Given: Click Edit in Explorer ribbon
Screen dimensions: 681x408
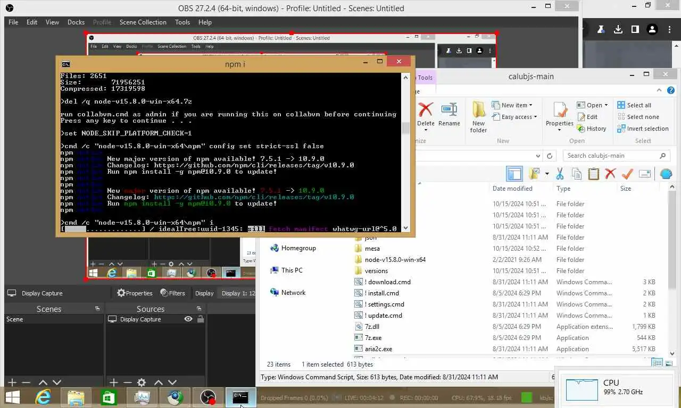Looking at the screenshot, I should [587, 117].
